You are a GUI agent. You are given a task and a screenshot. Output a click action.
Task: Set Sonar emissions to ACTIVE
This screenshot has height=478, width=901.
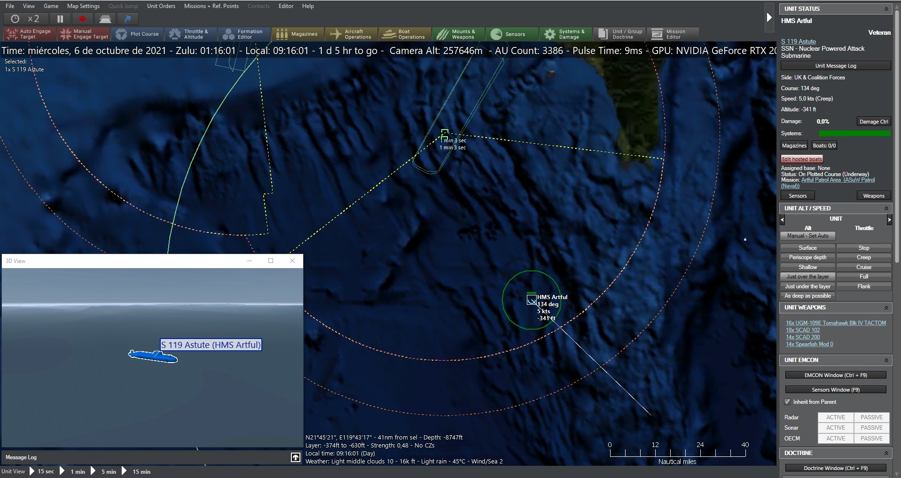click(x=836, y=428)
